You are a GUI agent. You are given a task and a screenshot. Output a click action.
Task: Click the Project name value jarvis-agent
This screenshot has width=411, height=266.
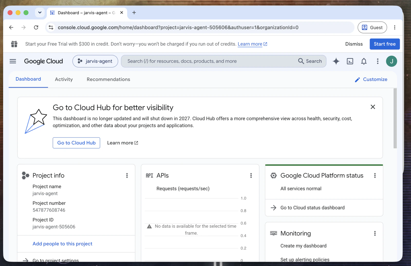(x=45, y=194)
